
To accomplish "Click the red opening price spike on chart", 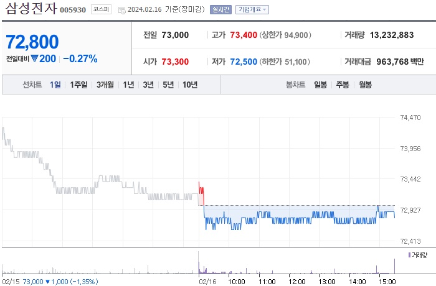I will pos(201,193).
